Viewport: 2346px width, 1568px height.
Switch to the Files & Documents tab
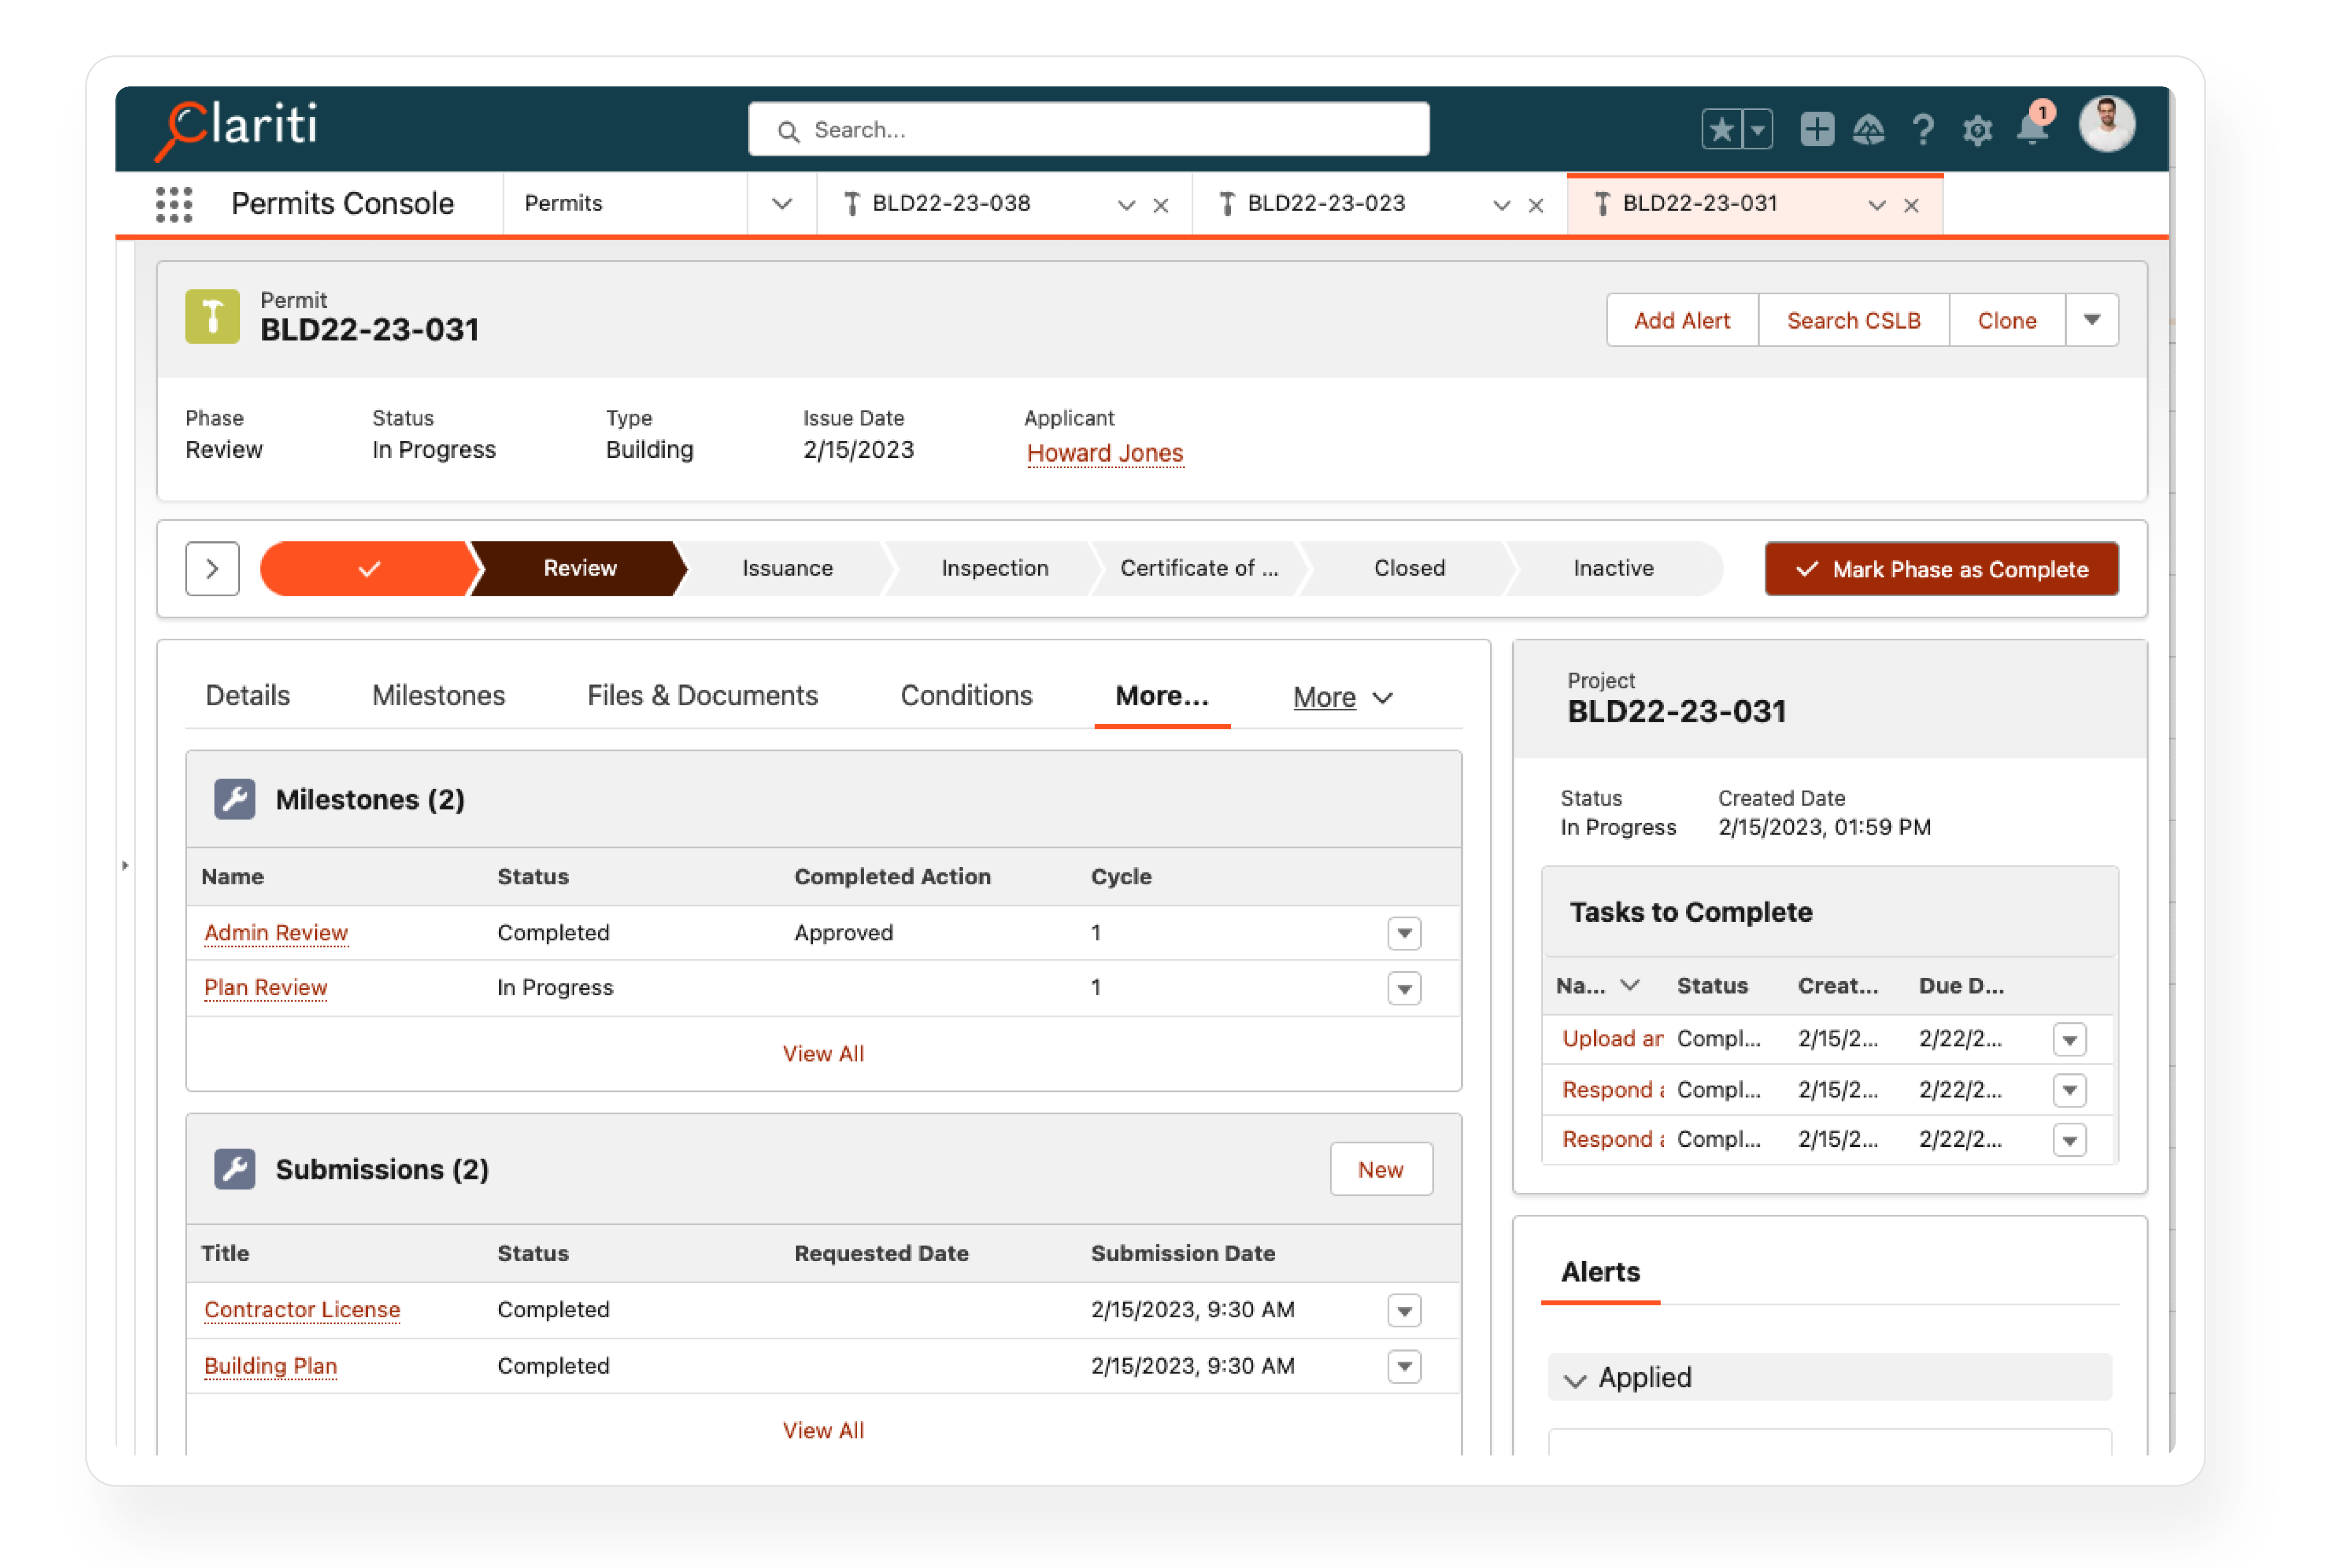702,695
